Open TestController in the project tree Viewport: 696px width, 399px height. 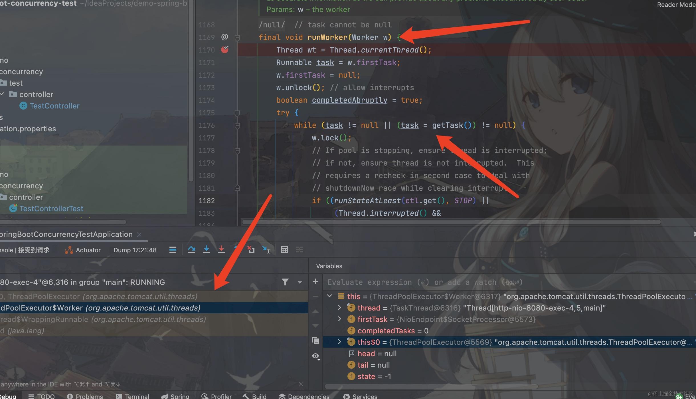coord(50,106)
